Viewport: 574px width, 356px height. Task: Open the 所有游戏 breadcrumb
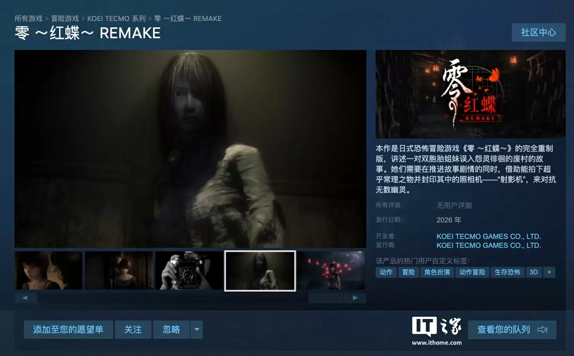[x=28, y=18]
